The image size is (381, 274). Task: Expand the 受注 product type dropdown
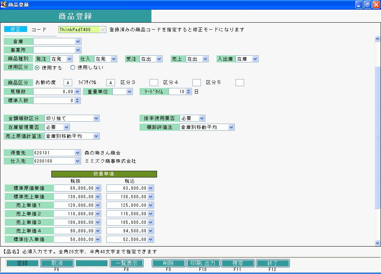(x=159, y=59)
